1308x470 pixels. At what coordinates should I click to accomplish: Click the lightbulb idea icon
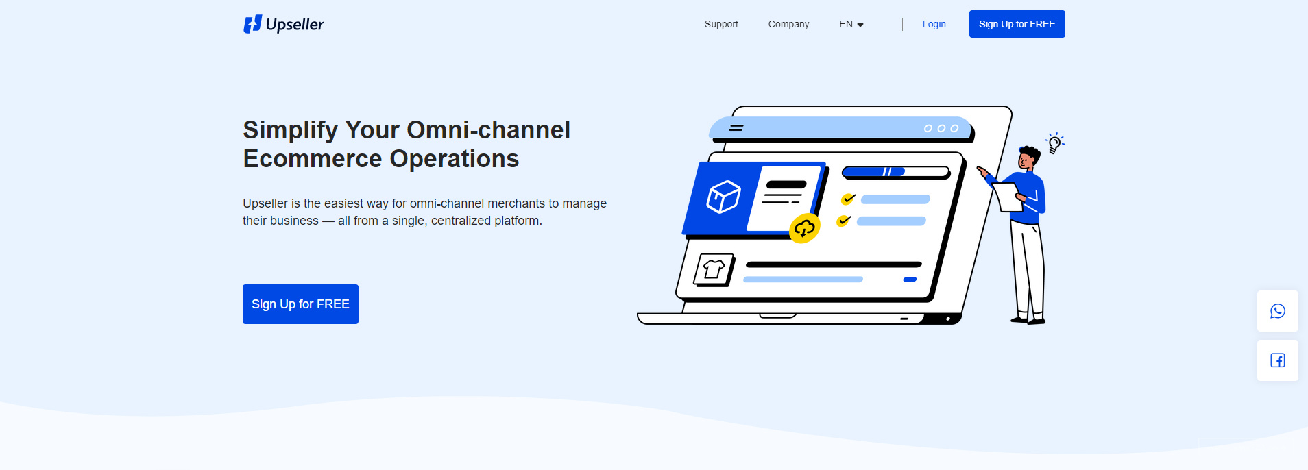(x=1054, y=143)
